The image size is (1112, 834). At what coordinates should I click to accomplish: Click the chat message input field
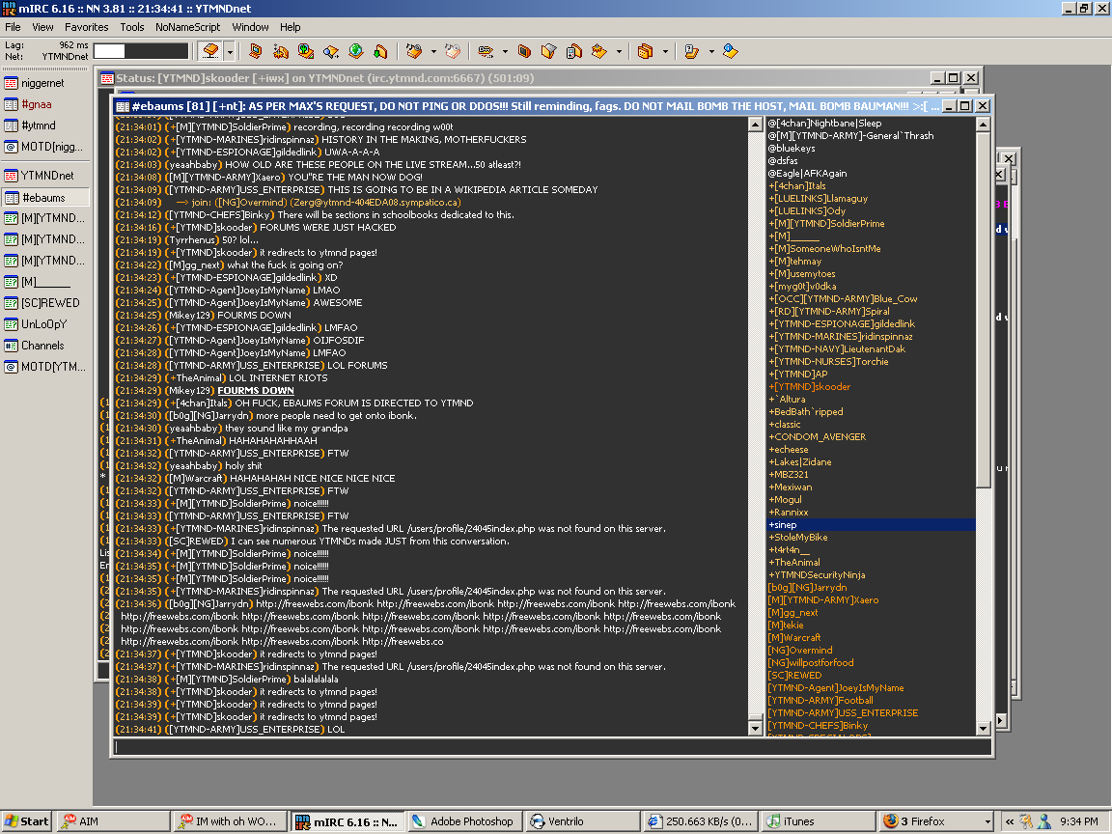552,747
